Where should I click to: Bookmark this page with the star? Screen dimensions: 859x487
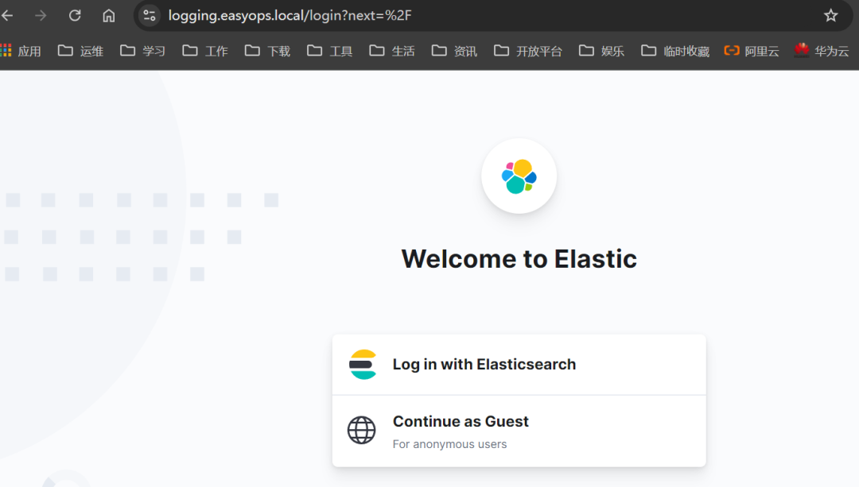pos(830,15)
